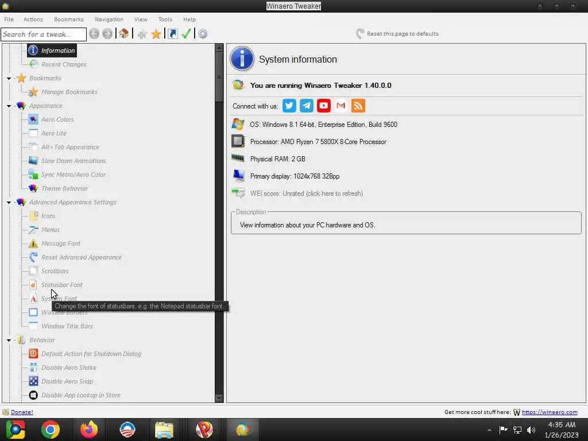
Task: Select the Icons tree item
Action: pyautogui.click(x=48, y=216)
